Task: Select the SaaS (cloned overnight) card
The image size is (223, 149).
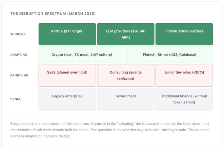Action: [67, 75]
